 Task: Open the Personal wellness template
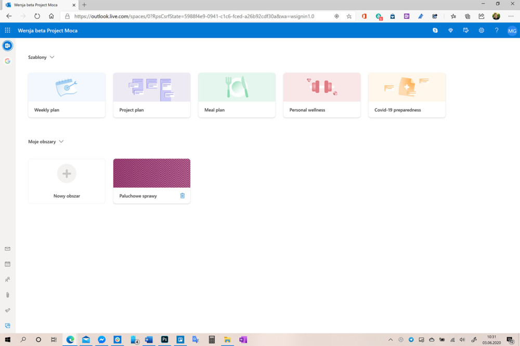(322, 95)
